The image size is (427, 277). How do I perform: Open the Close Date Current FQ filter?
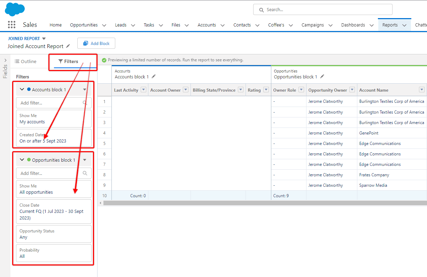(x=54, y=211)
